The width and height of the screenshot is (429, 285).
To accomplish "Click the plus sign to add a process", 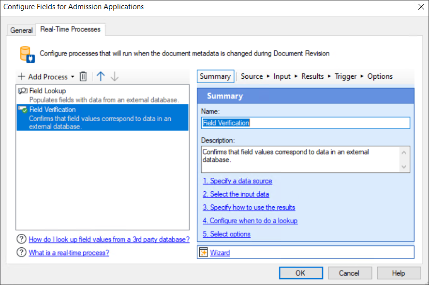I will [x=21, y=76].
